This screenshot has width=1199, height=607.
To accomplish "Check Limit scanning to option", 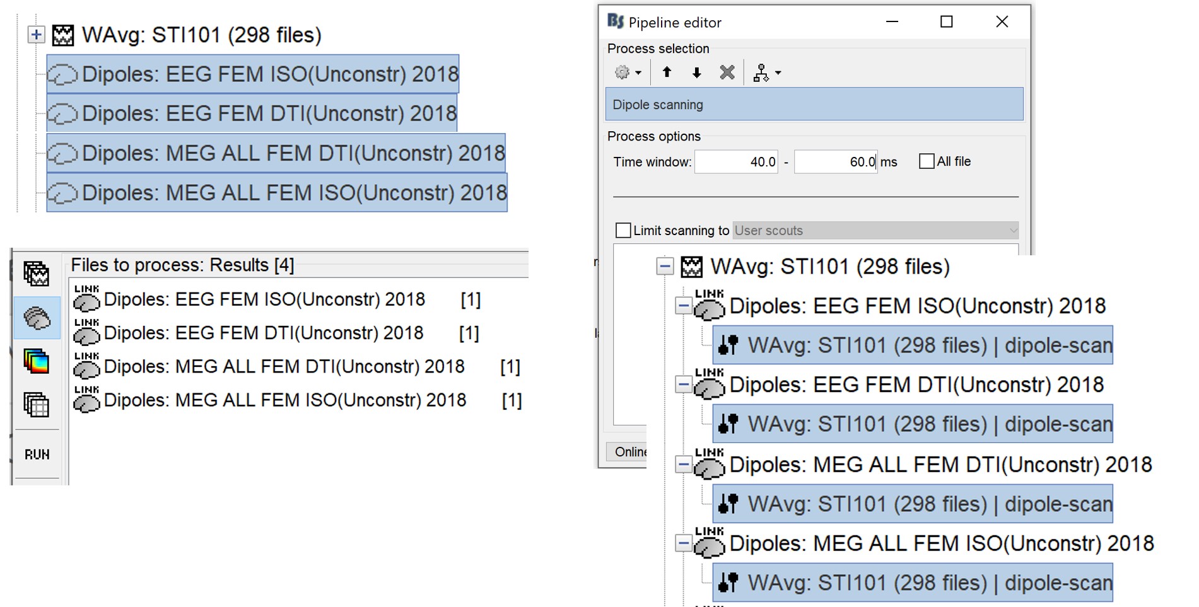I will click(623, 231).
